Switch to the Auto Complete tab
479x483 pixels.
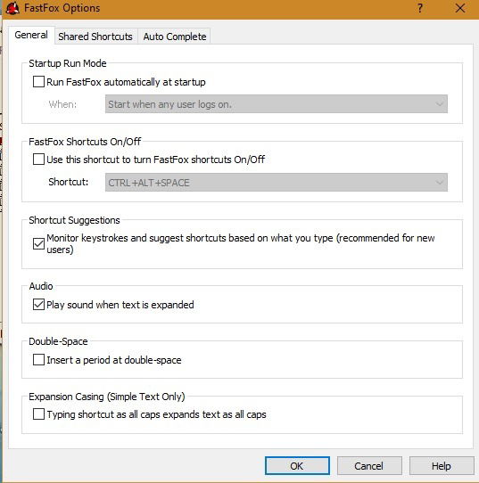click(175, 37)
